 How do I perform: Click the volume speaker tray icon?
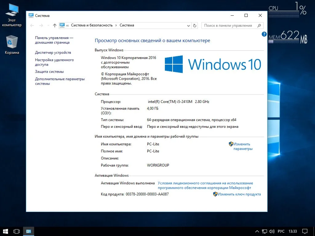tap(272, 231)
